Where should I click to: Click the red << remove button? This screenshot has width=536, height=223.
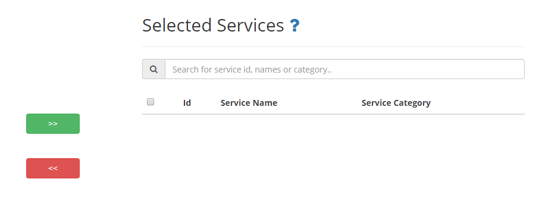[x=53, y=168]
